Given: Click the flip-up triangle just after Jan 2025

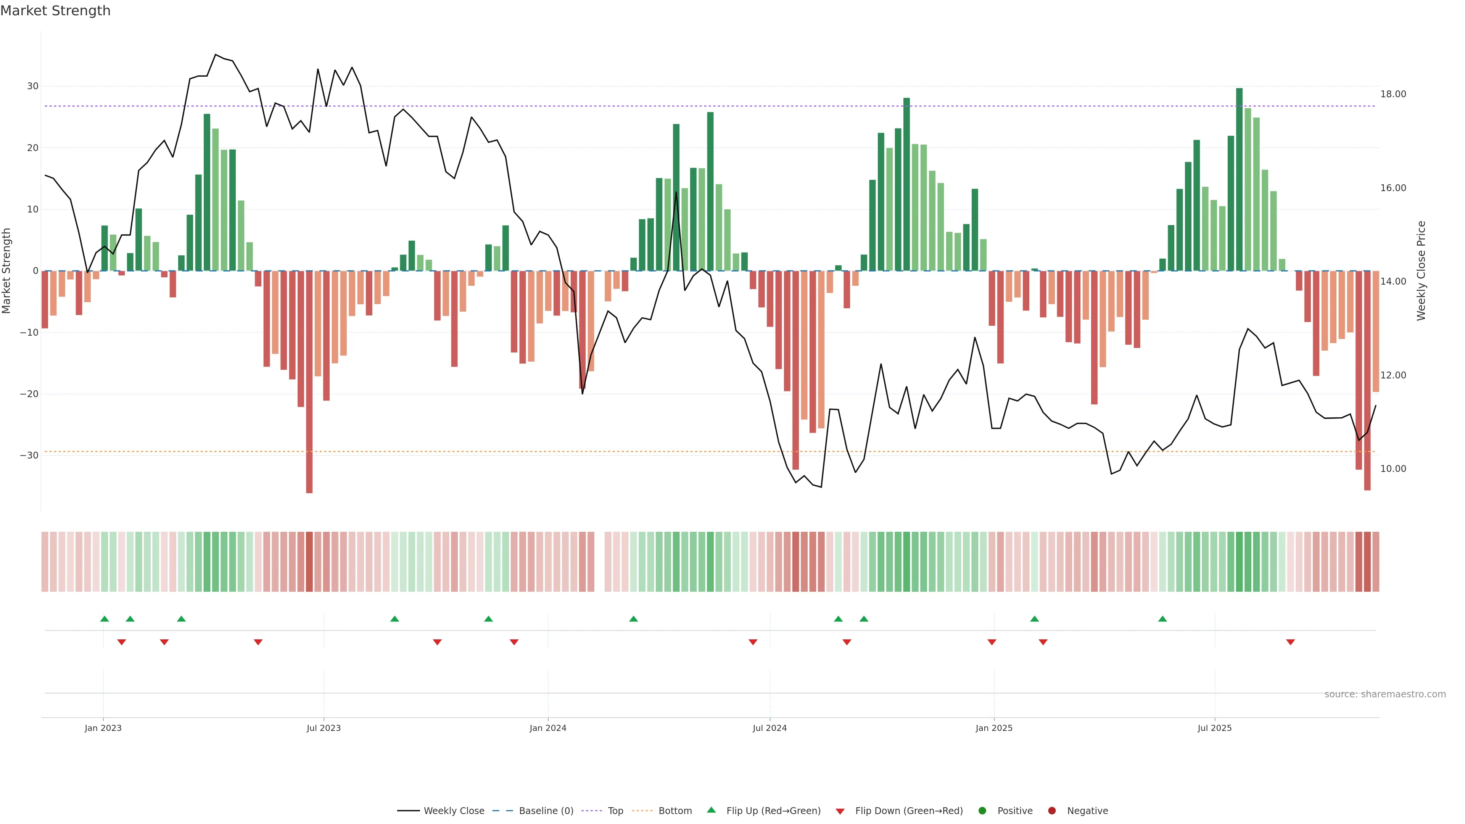Looking at the screenshot, I should coord(1035,619).
